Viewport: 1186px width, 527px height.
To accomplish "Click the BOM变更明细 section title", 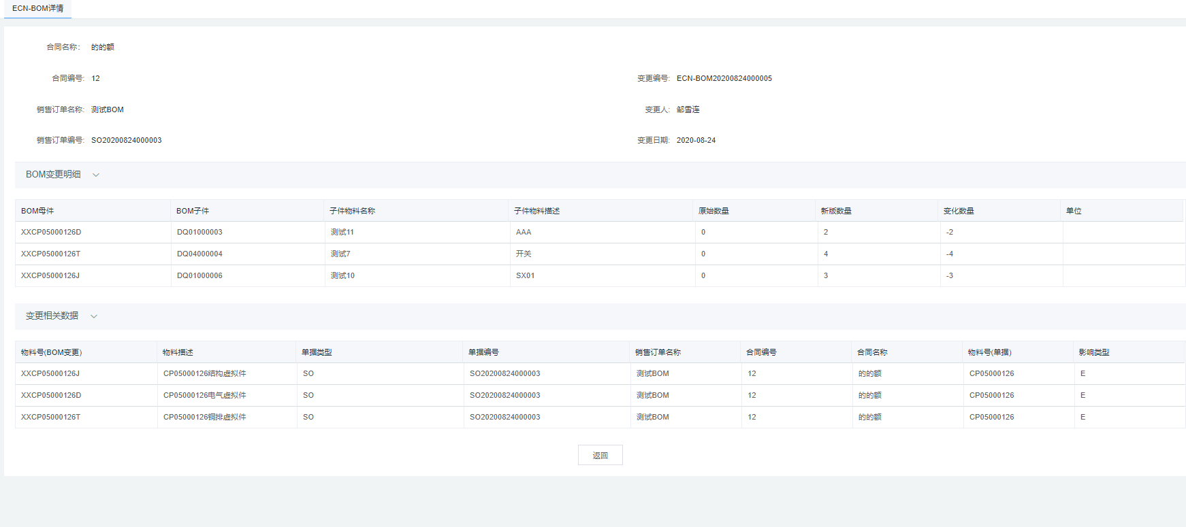I will click(53, 175).
